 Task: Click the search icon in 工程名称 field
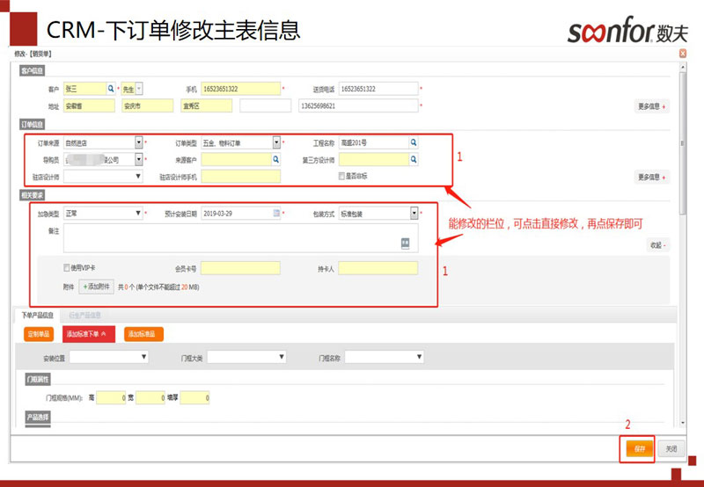tap(414, 142)
